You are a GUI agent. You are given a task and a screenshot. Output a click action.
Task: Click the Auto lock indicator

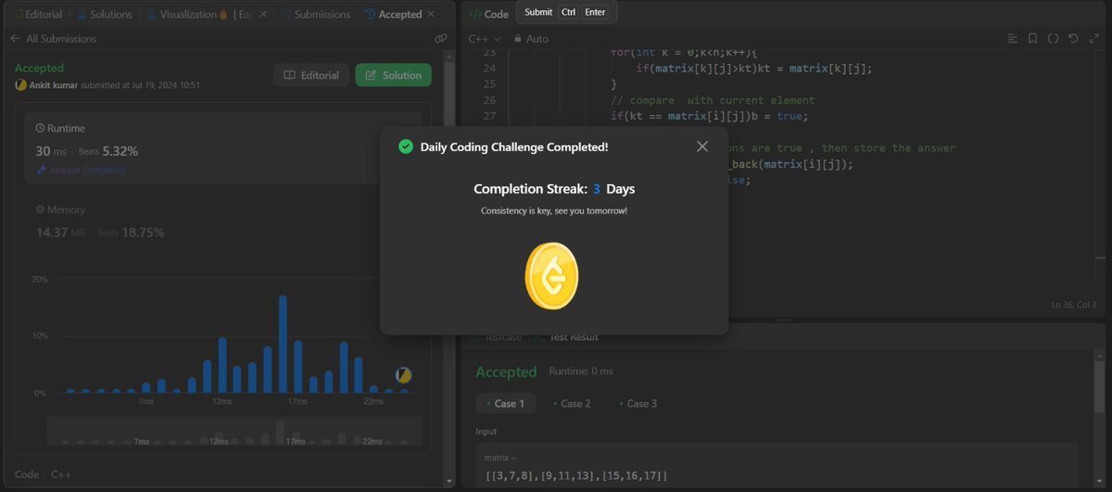click(531, 39)
